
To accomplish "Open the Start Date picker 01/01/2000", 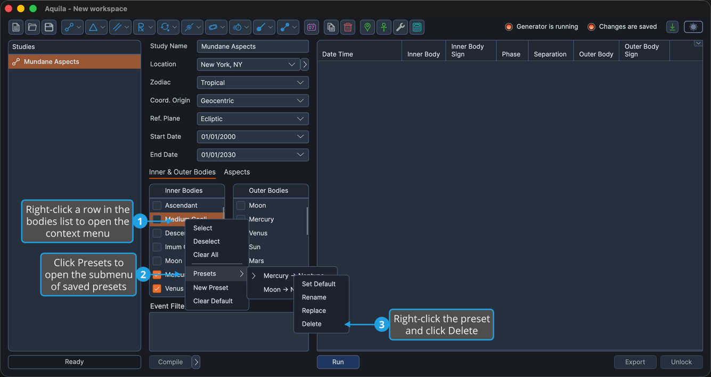I will tap(253, 137).
